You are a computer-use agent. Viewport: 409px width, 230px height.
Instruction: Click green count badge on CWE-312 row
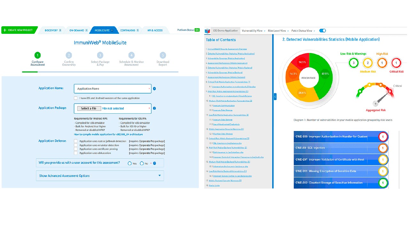tap(383, 183)
